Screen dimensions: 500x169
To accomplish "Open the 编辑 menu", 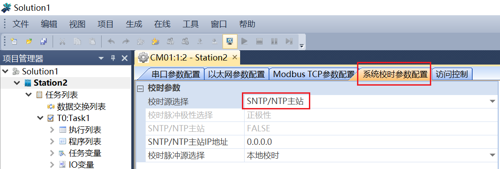I will 49,24.
